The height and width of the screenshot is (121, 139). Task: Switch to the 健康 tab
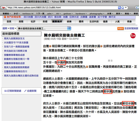point(105,21)
